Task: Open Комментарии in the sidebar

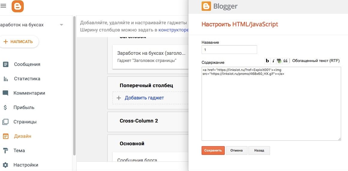Action: click(x=29, y=93)
